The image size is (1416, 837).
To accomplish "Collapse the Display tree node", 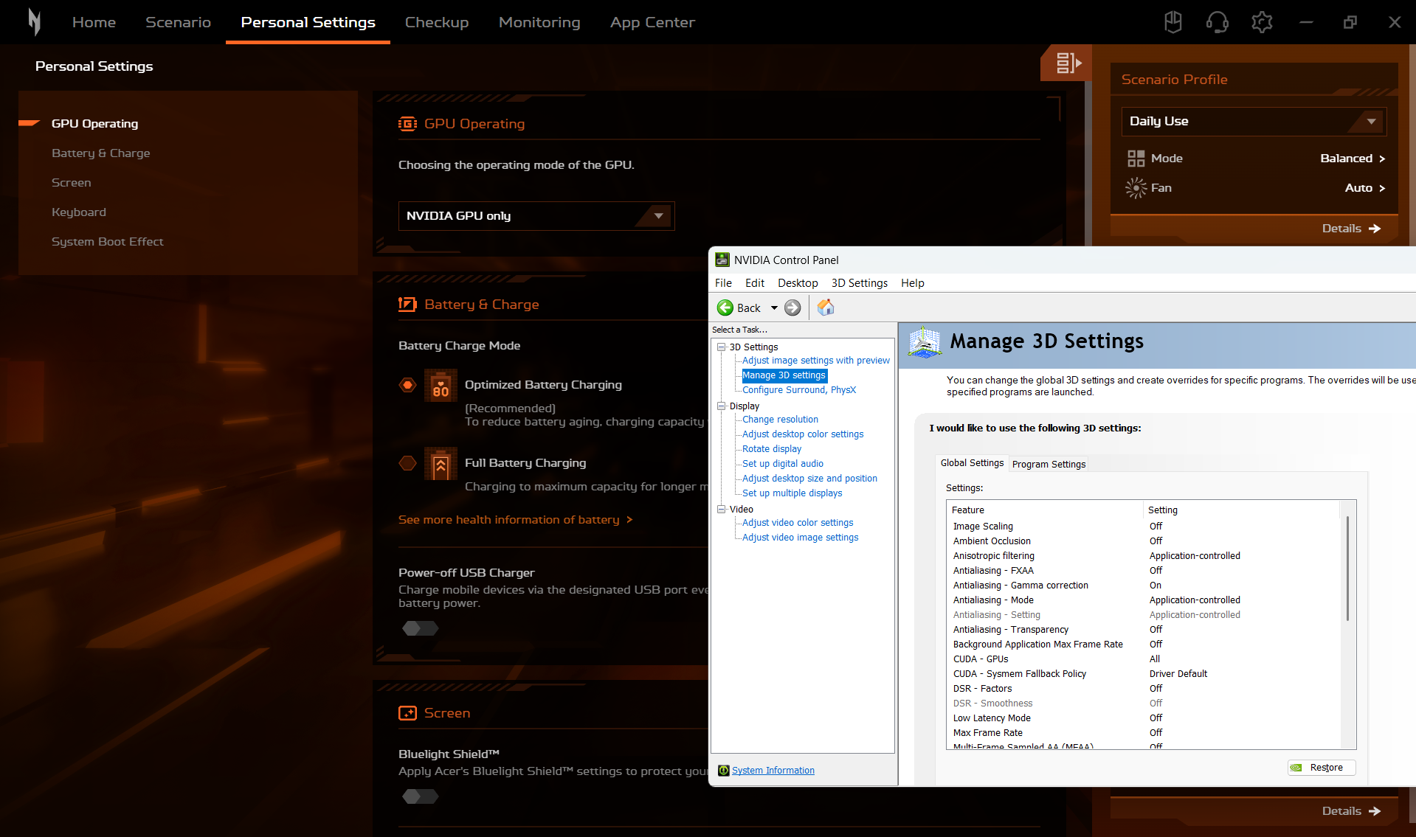I will 722,406.
